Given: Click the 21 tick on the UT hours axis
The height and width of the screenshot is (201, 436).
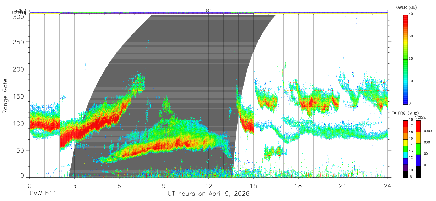Looking at the screenshot, I should click(x=343, y=185).
